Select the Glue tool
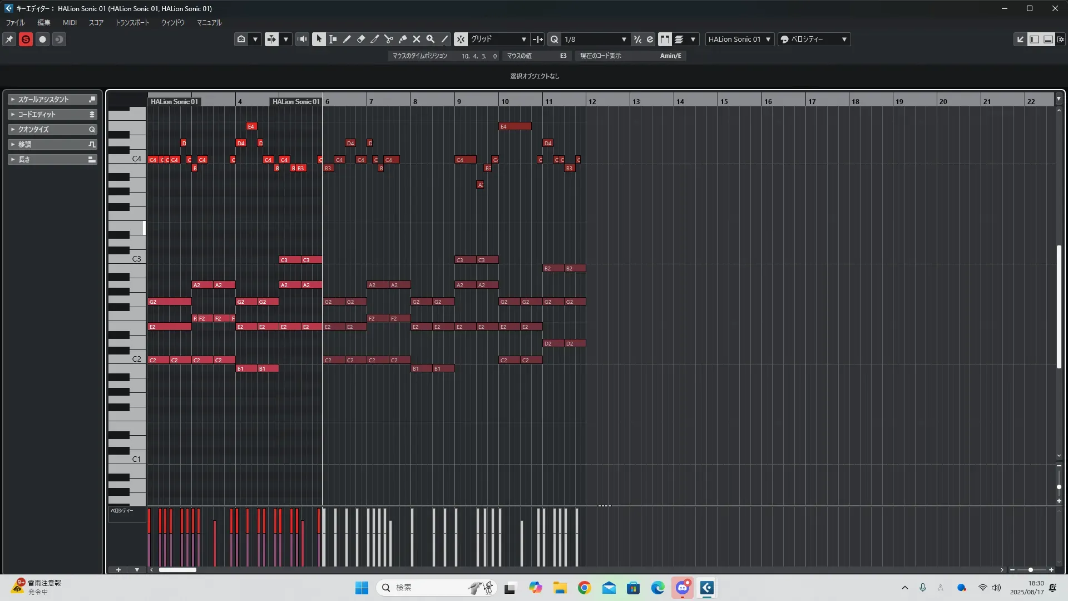Image resolution: width=1068 pixels, height=601 pixels. click(x=402, y=39)
